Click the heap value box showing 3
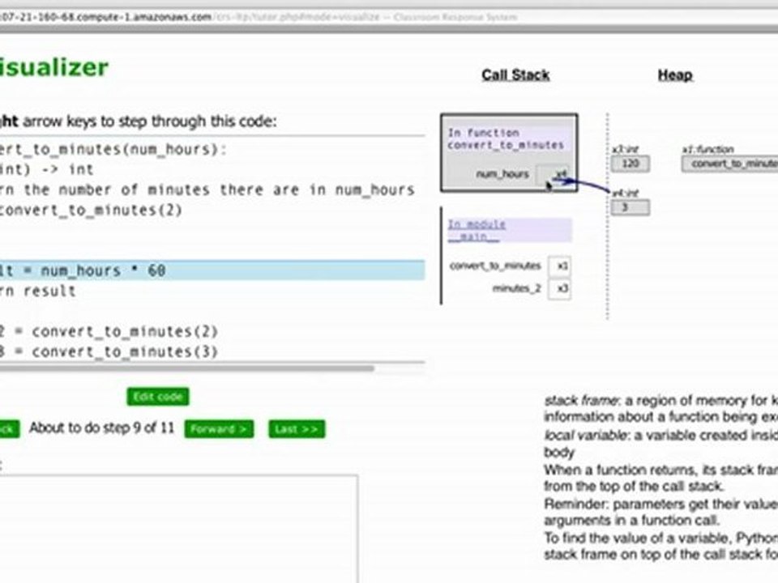Viewport: 778px width, 583px height. (631, 207)
